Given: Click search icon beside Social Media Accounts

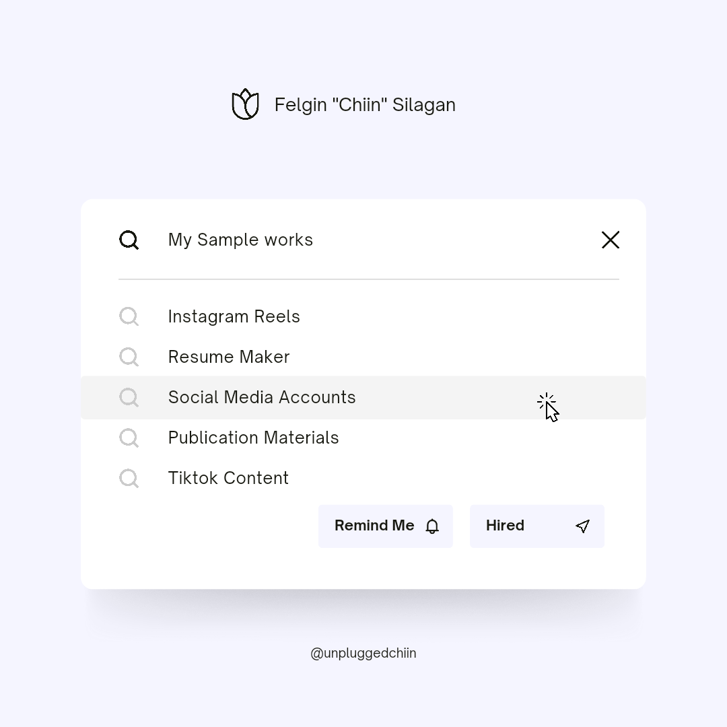Looking at the screenshot, I should (x=129, y=397).
